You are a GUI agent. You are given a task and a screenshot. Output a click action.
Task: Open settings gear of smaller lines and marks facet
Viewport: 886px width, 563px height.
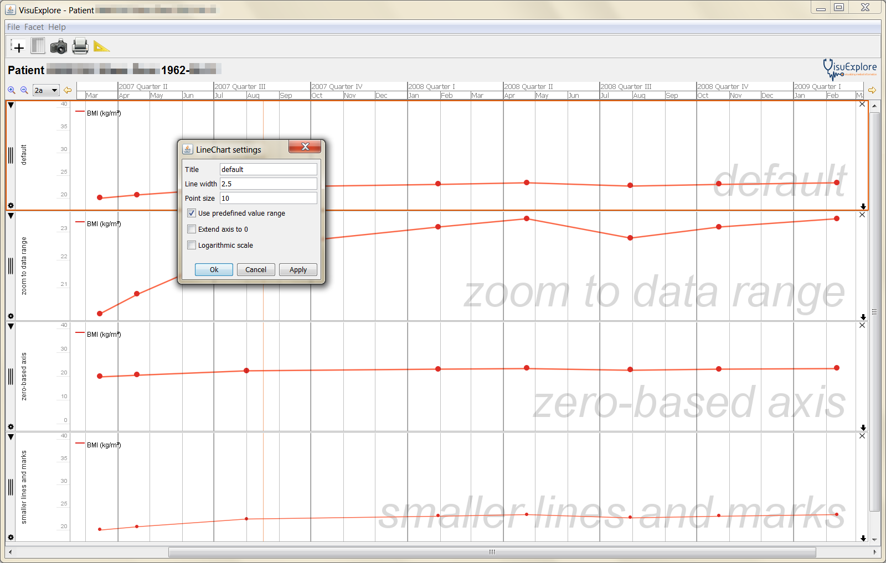point(11,538)
